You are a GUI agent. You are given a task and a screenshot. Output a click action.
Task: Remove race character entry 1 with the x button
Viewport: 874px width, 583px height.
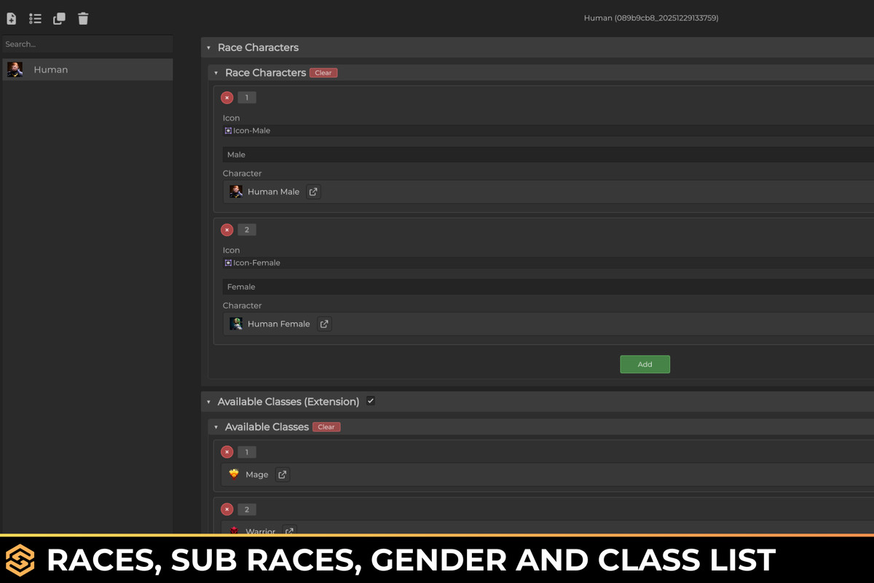tap(227, 97)
